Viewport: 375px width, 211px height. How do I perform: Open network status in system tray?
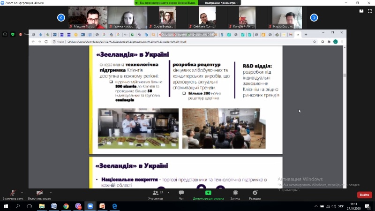328,206
